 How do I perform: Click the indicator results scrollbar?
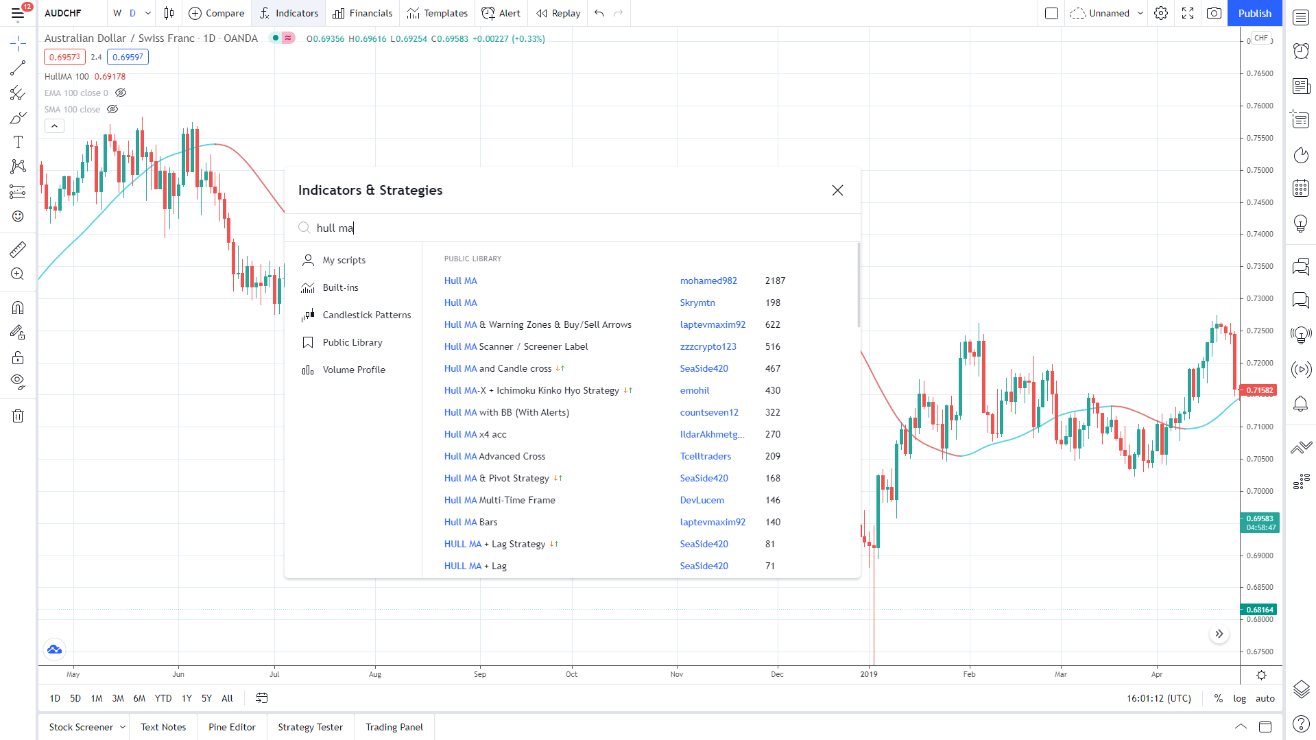(x=858, y=285)
